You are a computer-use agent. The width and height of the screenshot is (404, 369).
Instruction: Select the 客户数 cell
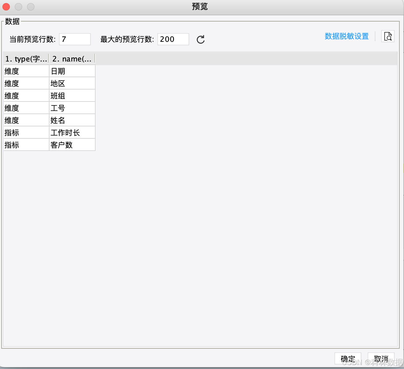[72, 145]
